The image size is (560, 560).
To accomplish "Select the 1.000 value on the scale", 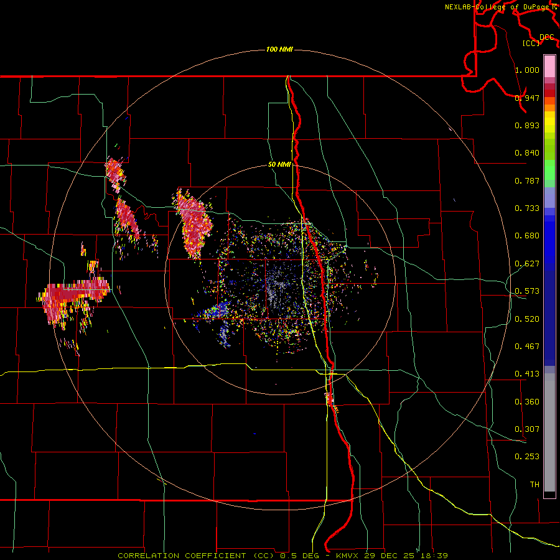I will [527, 70].
